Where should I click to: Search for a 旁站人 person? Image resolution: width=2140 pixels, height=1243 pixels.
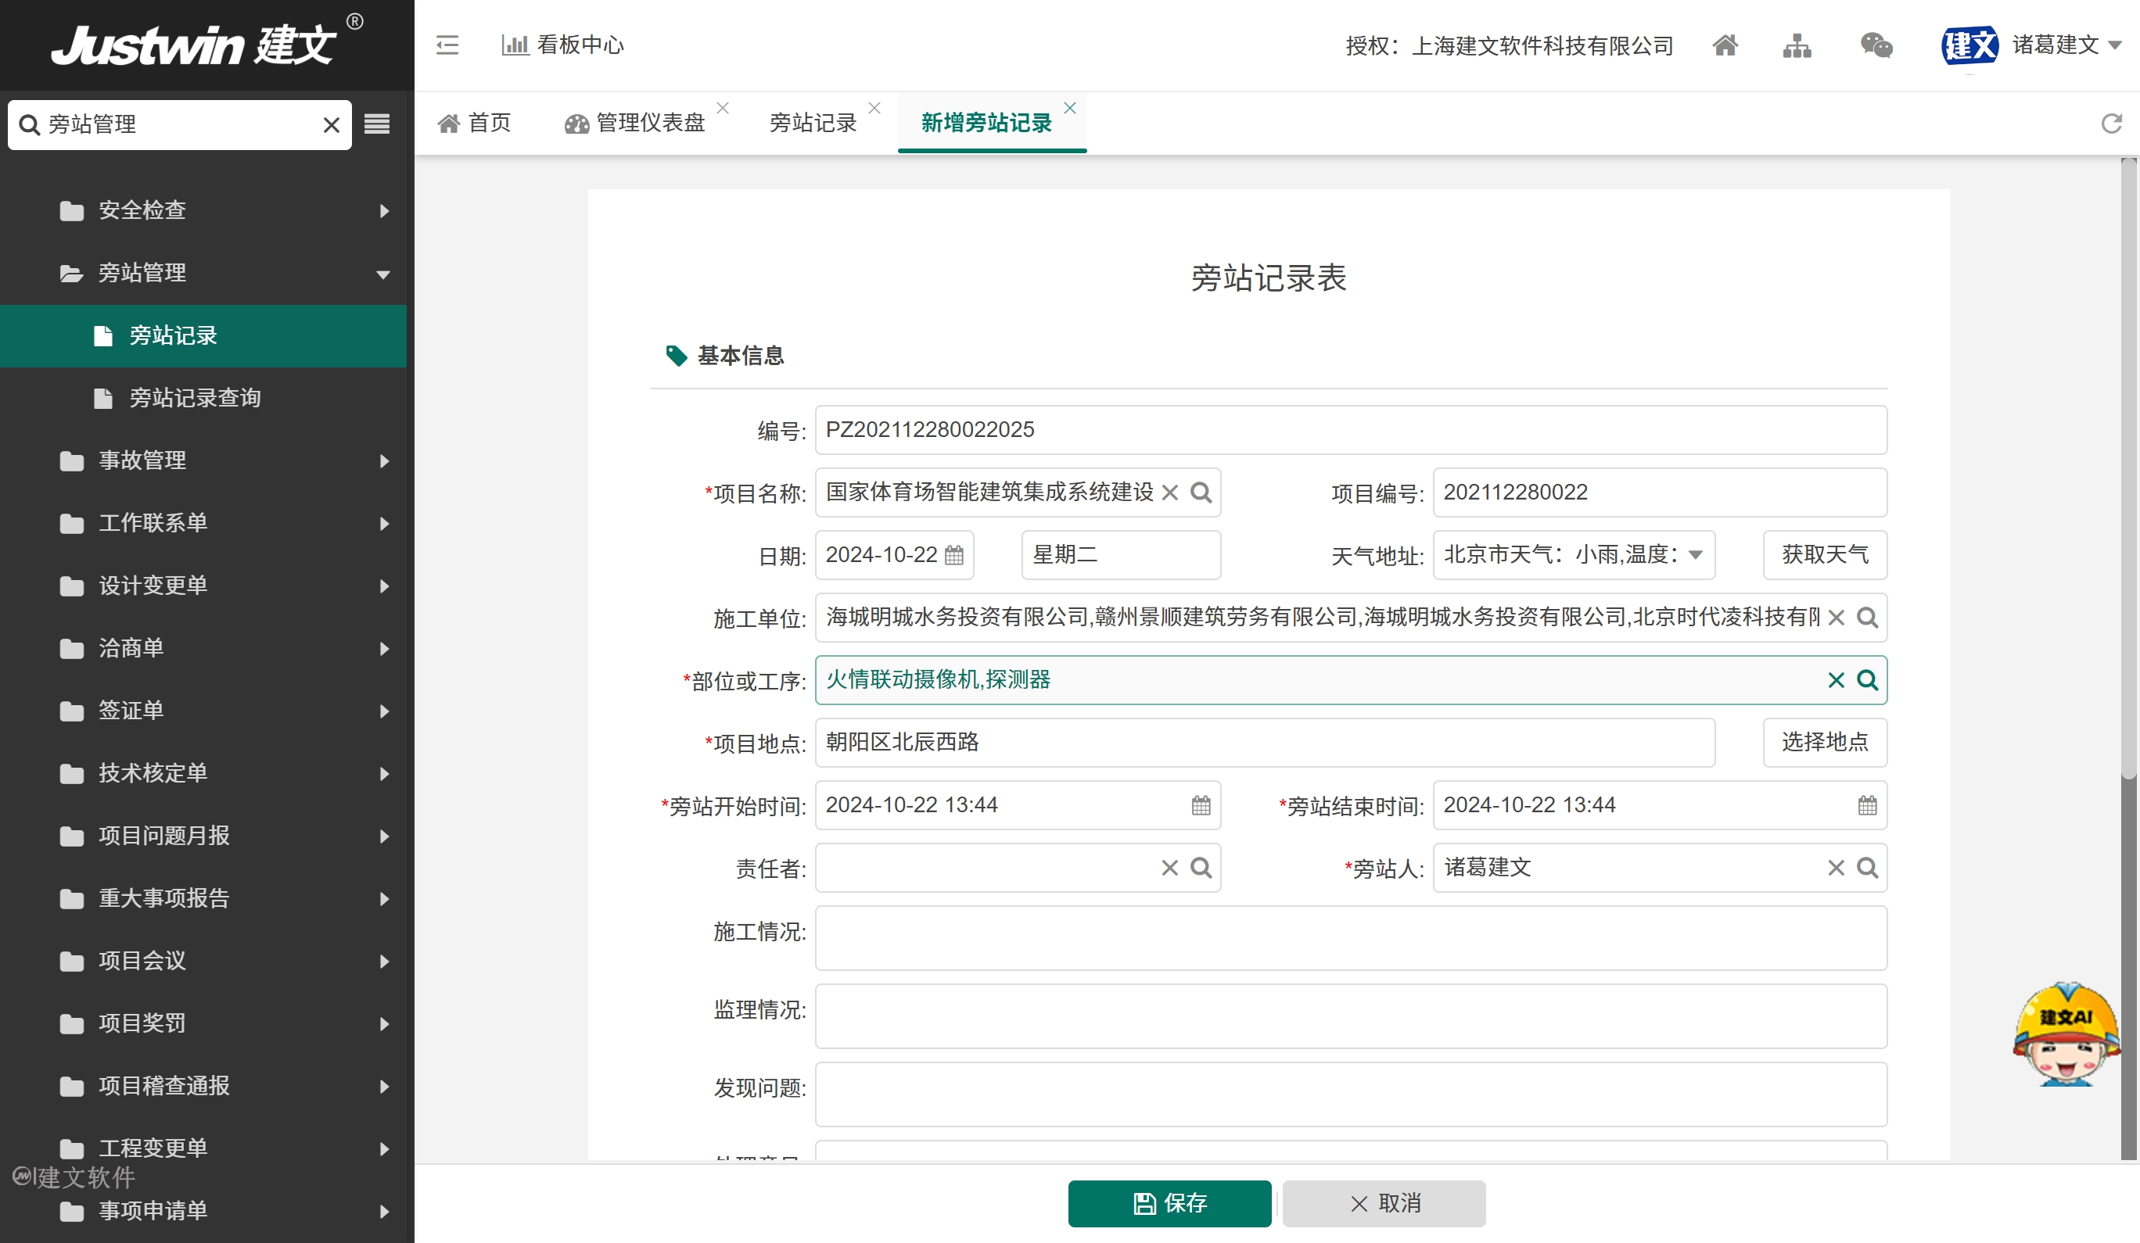(x=1867, y=868)
